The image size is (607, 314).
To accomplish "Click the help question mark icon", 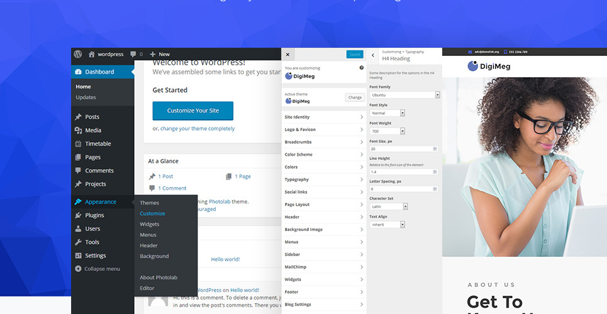I will click(361, 68).
